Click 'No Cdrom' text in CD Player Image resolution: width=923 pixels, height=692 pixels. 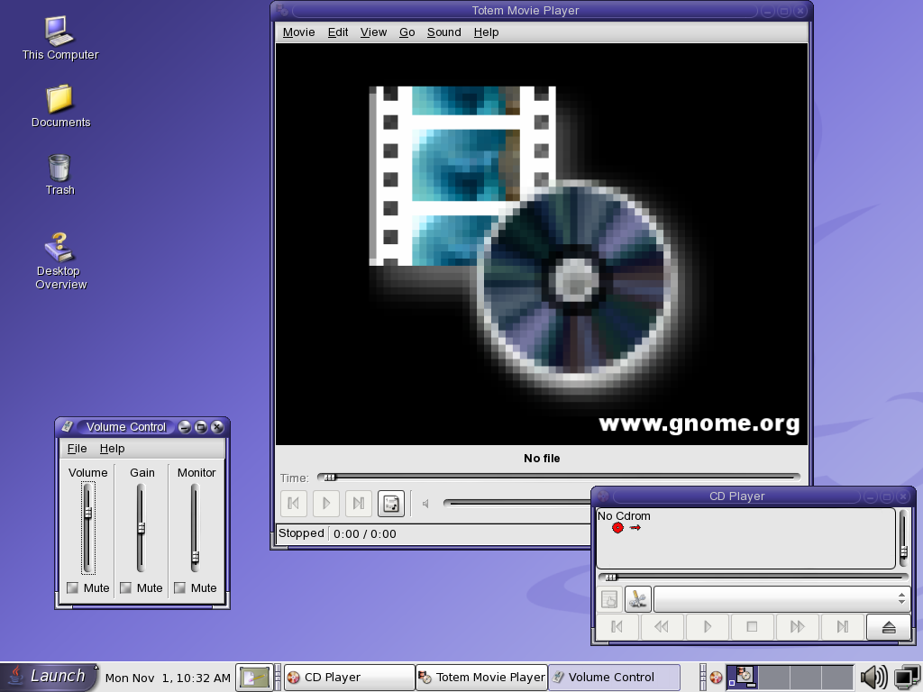(624, 516)
